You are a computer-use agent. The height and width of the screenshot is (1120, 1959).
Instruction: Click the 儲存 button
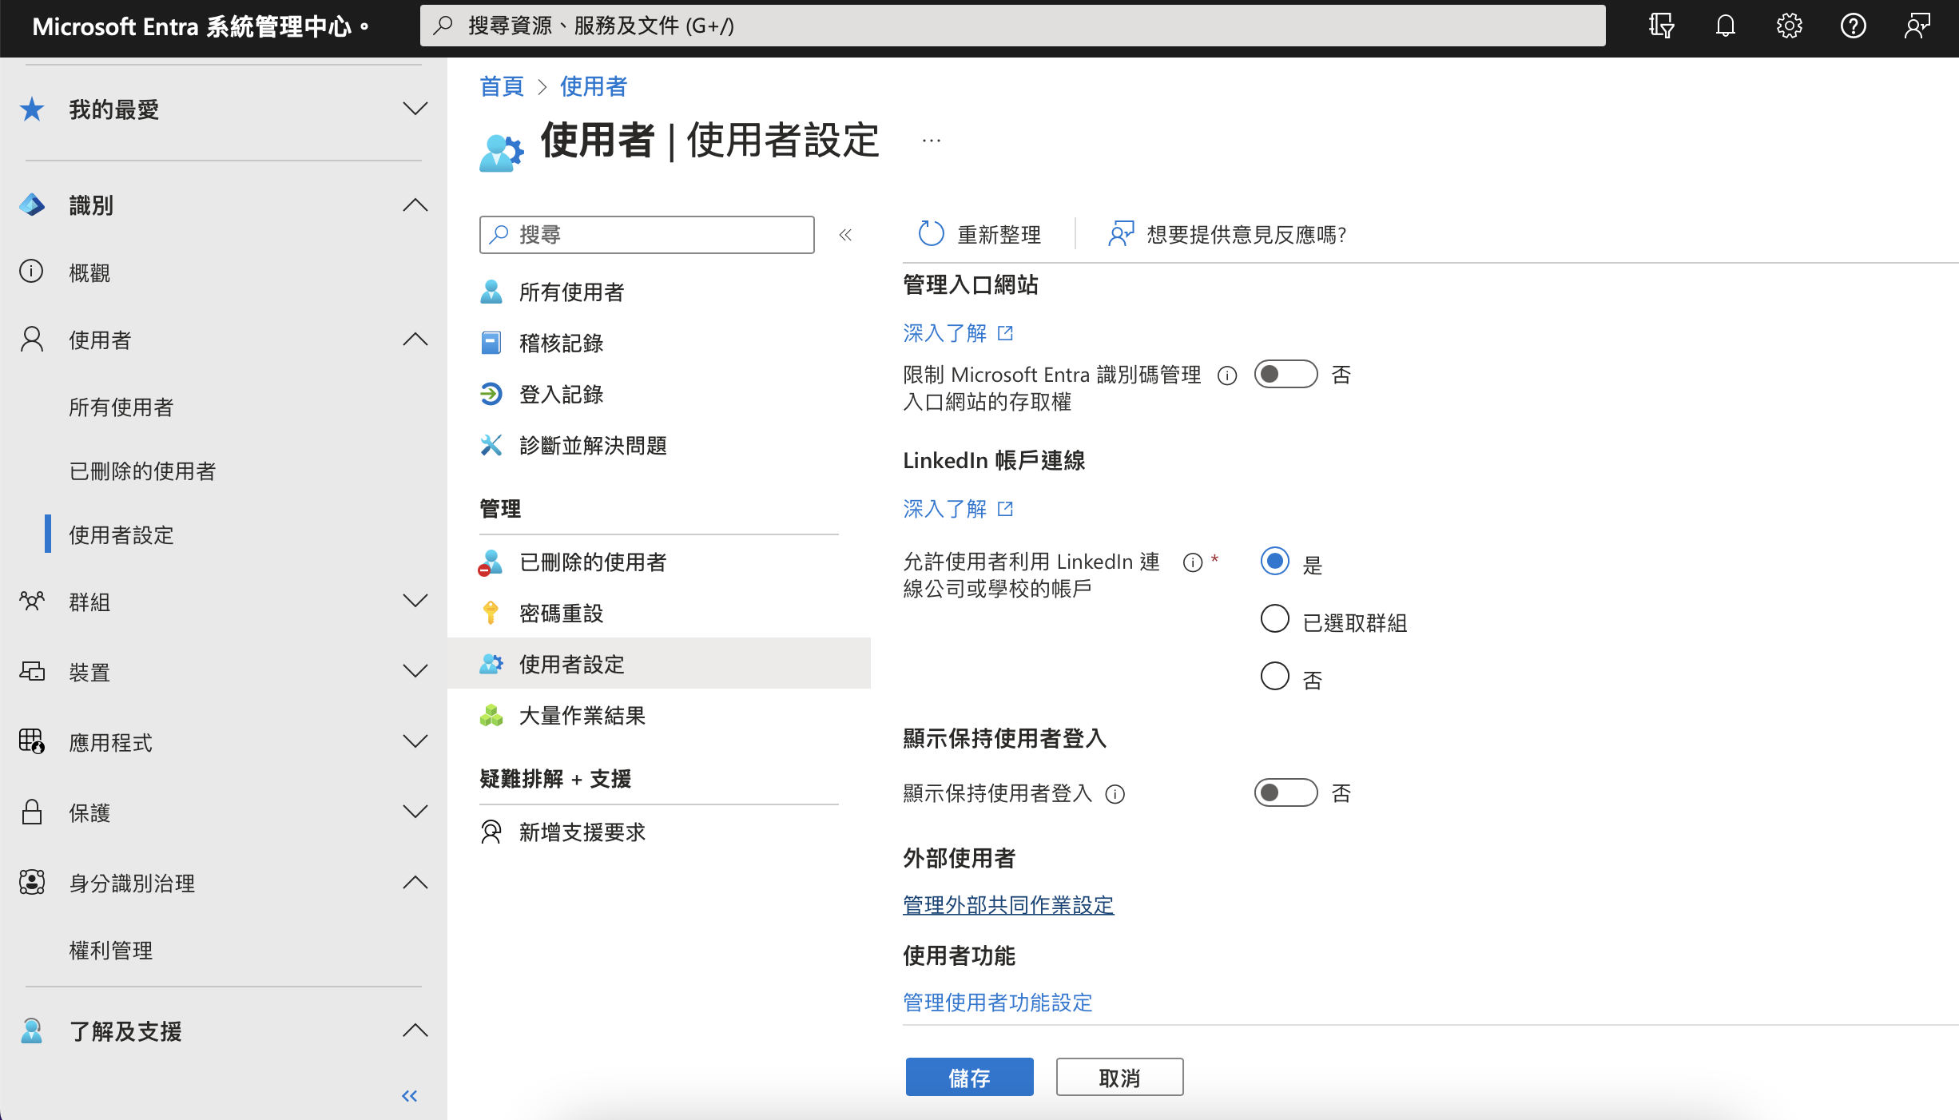pos(969,1077)
